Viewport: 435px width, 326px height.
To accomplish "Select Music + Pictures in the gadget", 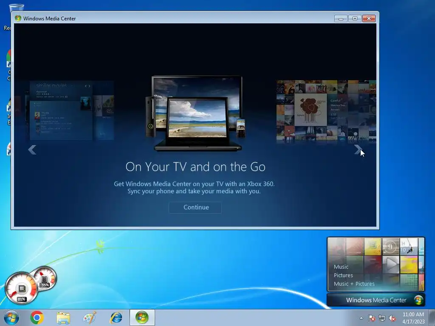I will pyautogui.click(x=354, y=284).
